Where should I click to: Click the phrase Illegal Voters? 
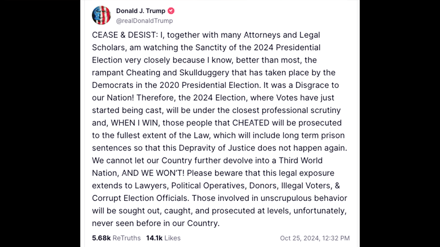pos(306,186)
